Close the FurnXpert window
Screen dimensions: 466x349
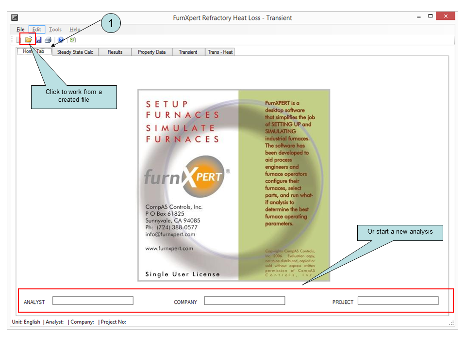point(446,16)
